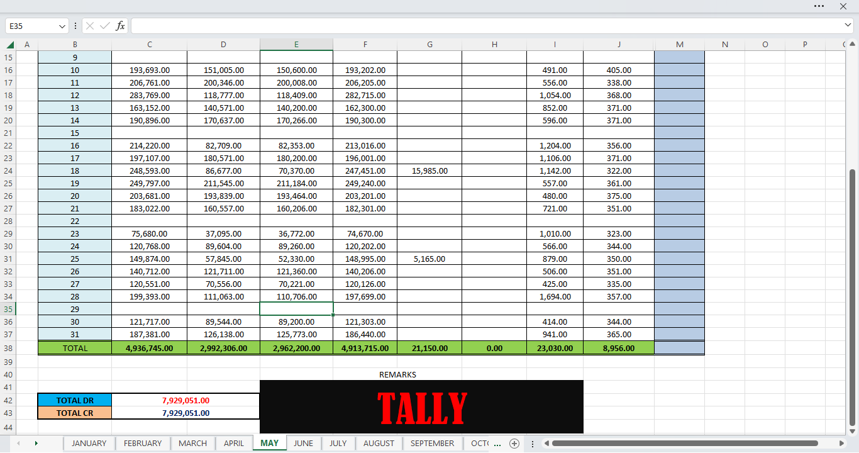This screenshot has height=453, width=859.
Task: Expand the formula bar with chevron
Action: coord(848,25)
